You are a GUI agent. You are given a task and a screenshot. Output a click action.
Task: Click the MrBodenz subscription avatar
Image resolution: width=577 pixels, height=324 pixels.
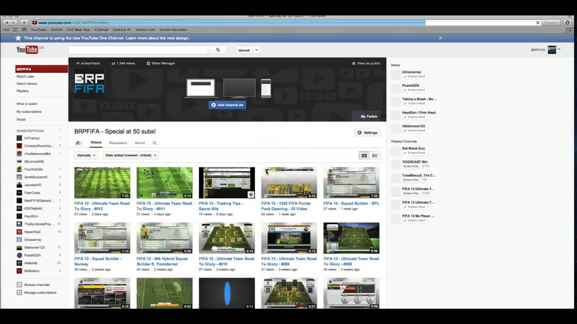coord(19,271)
